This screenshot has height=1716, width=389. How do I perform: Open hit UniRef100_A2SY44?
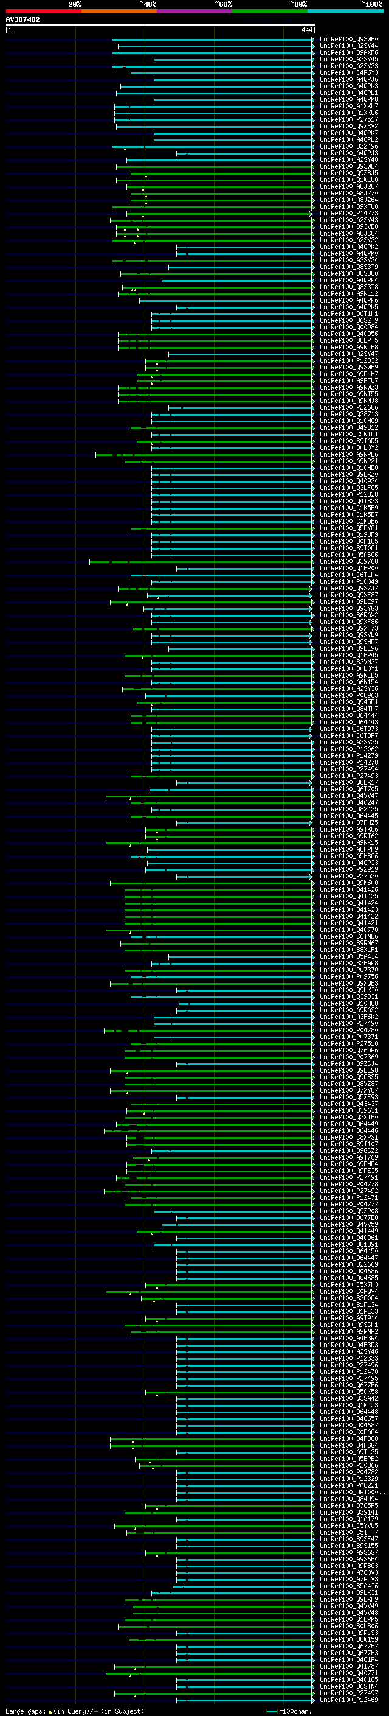tap(348, 46)
